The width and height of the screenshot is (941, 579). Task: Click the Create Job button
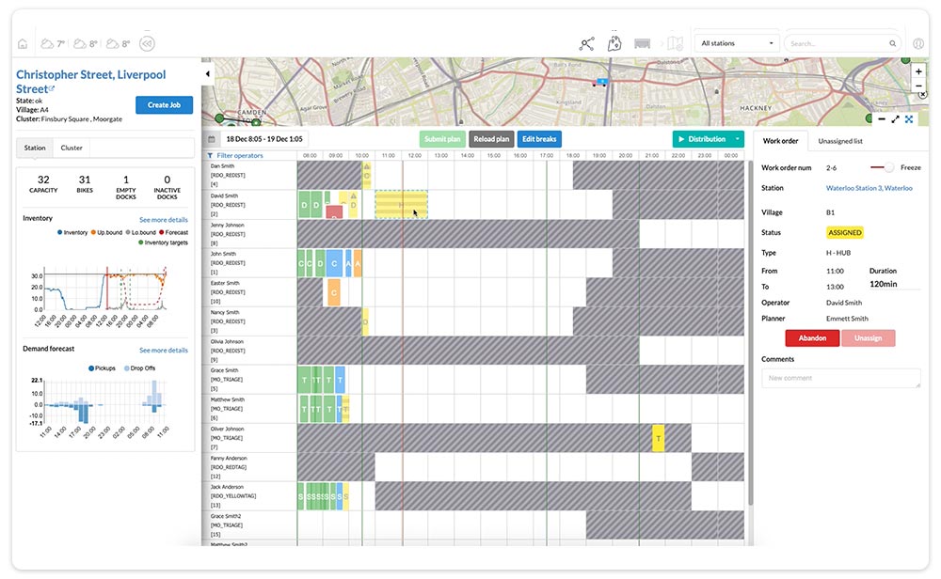(x=164, y=105)
